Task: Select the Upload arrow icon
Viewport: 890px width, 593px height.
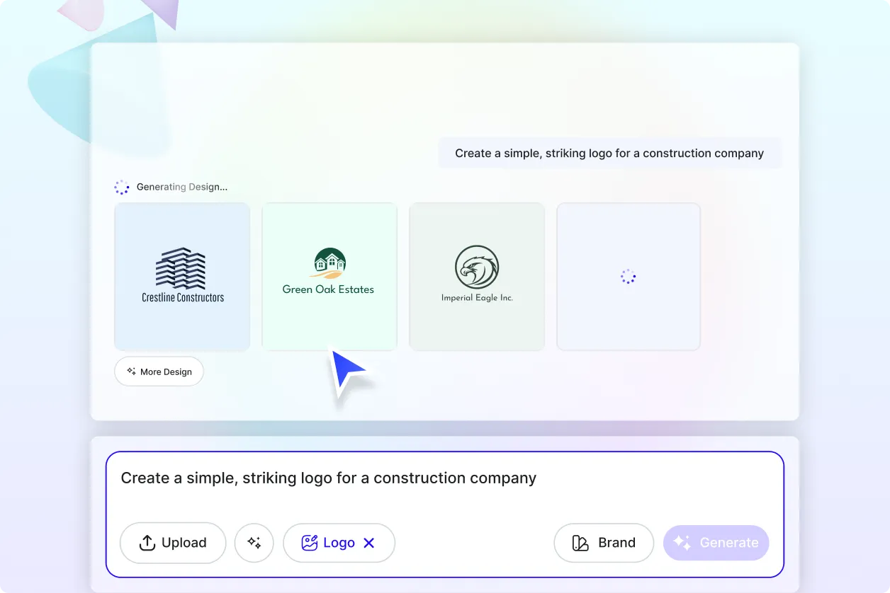Action: point(147,542)
